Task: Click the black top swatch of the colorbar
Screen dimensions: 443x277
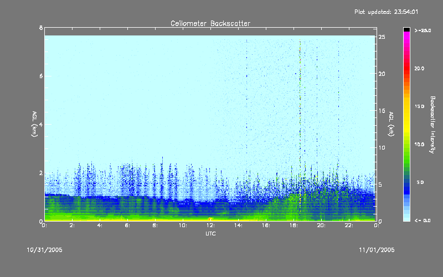Action: pos(406,29)
